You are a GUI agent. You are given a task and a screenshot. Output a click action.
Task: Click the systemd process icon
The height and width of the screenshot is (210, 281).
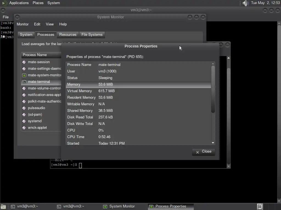24,121
